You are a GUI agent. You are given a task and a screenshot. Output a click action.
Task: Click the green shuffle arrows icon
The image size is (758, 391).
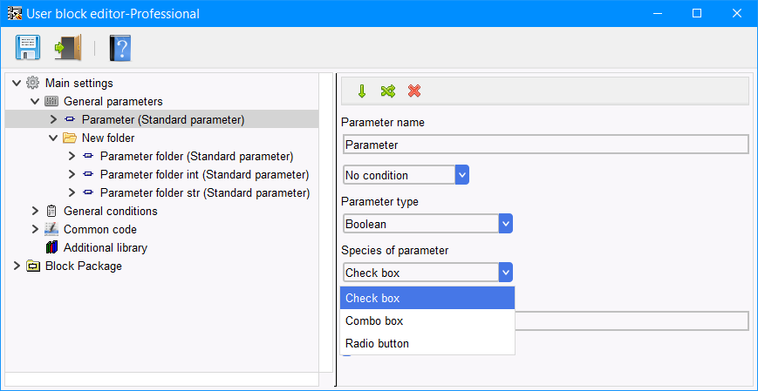[x=387, y=91]
